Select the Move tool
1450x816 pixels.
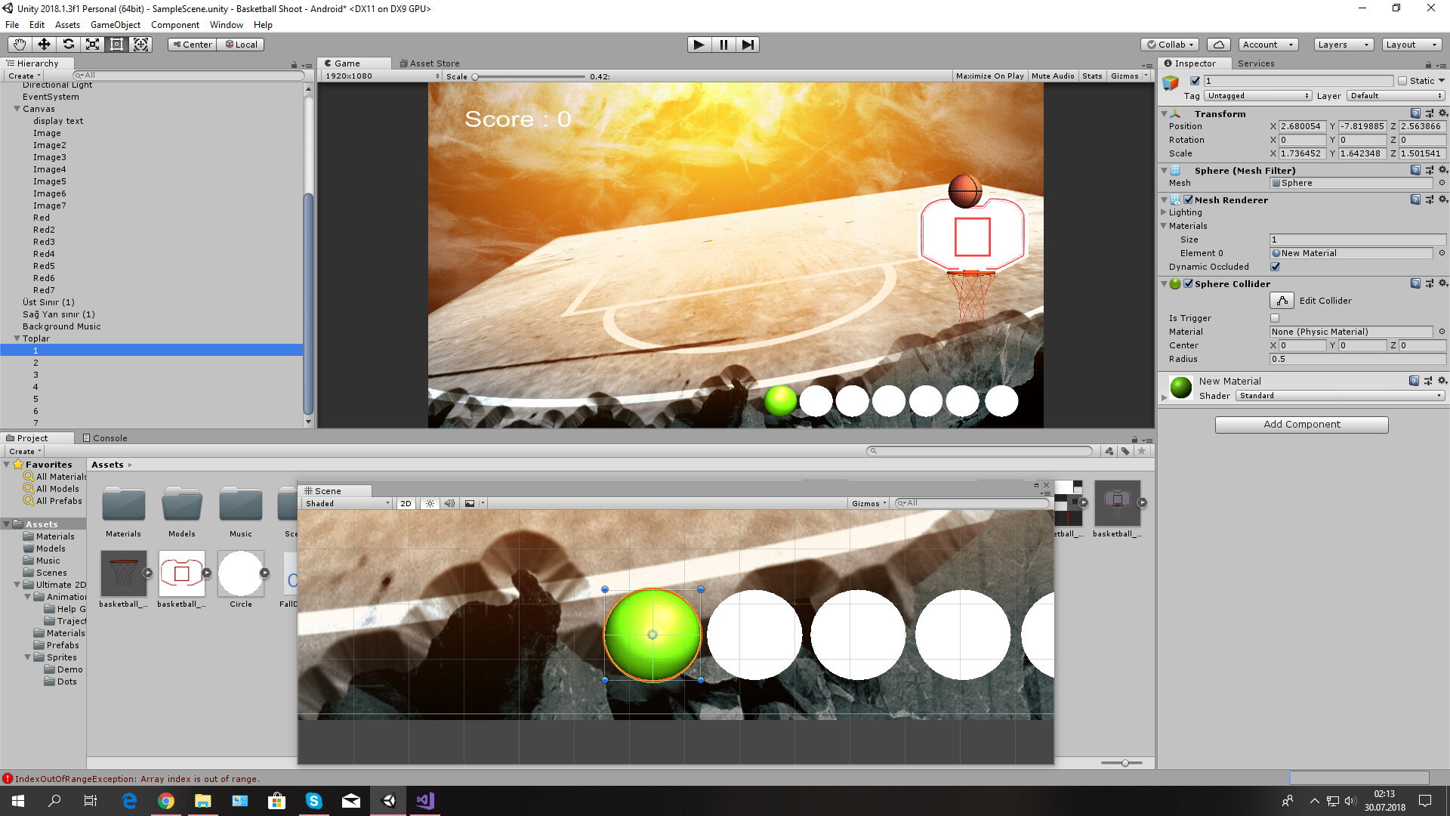point(44,45)
